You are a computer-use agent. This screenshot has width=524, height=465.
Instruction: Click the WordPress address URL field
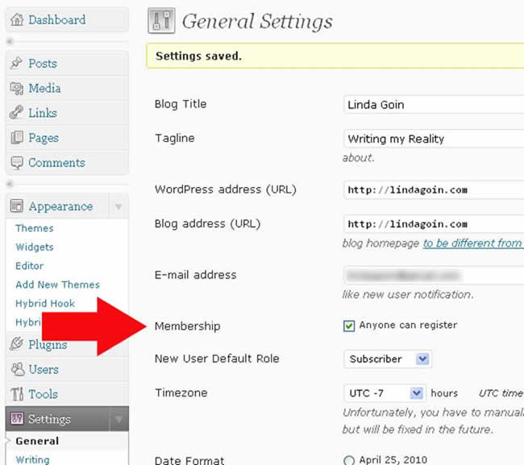(434, 190)
